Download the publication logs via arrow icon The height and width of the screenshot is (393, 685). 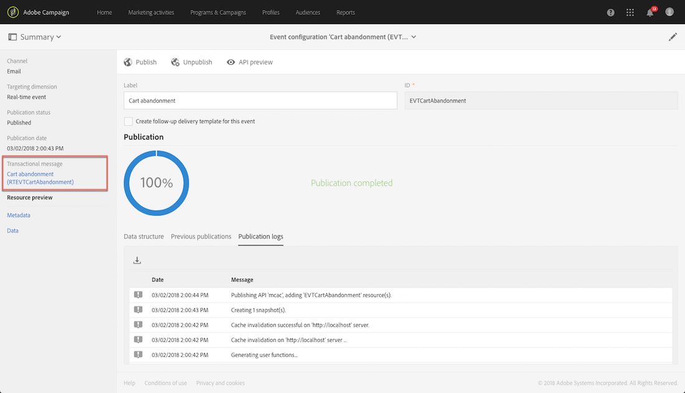click(137, 260)
